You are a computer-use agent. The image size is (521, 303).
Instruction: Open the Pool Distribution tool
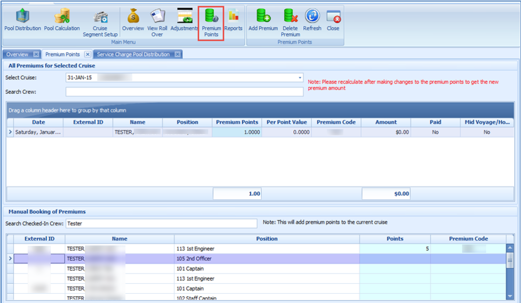point(22,20)
